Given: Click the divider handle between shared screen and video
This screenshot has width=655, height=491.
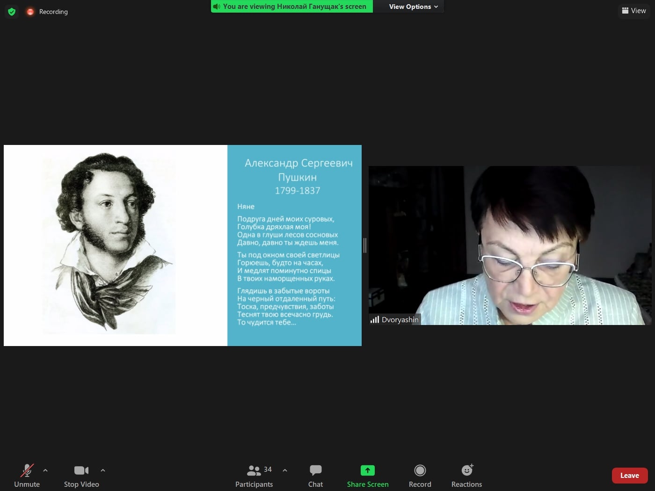Looking at the screenshot, I should coord(365,245).
